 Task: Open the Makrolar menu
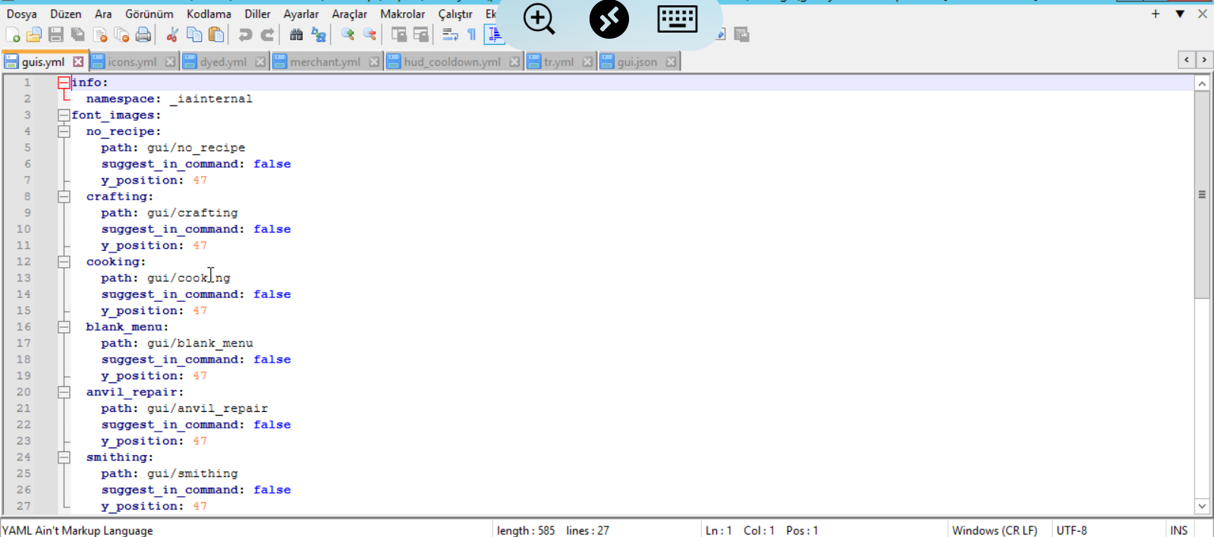[402, 14]
